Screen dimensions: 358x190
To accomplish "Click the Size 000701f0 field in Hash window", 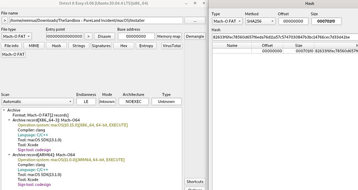I will [326, 21].
